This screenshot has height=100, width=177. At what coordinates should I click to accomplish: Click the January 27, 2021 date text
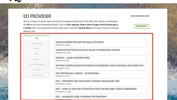point(62,76)
